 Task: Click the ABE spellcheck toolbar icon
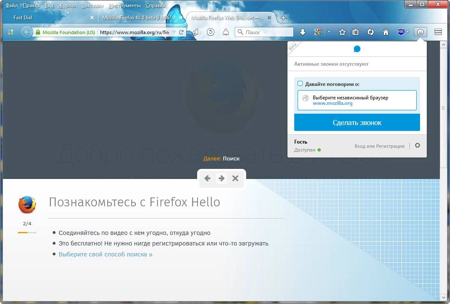coord(401,32)
